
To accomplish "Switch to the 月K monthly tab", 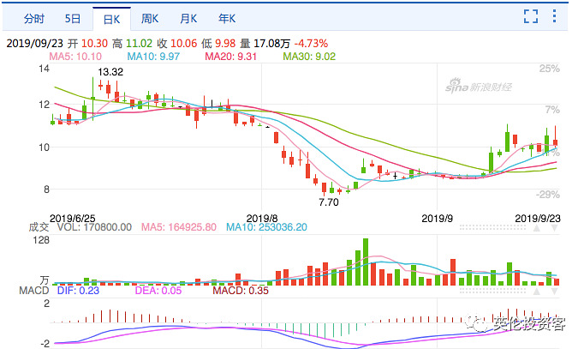I will pos(190,17).
